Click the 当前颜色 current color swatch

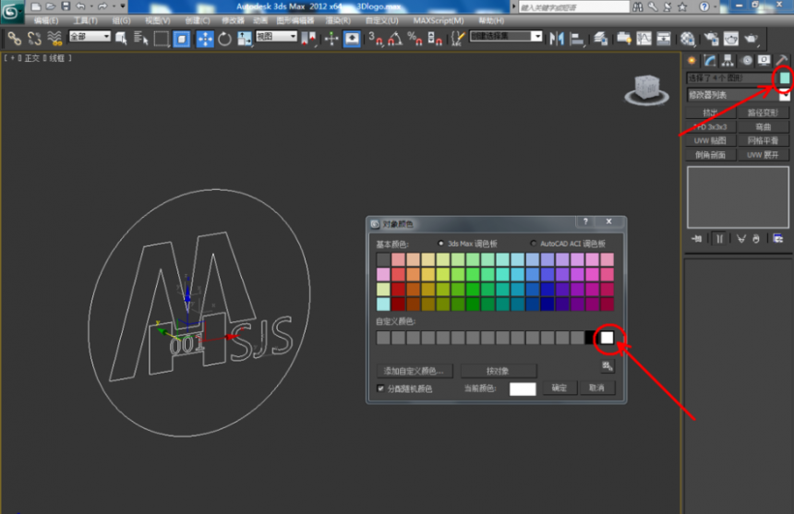(x=523, y=388)
